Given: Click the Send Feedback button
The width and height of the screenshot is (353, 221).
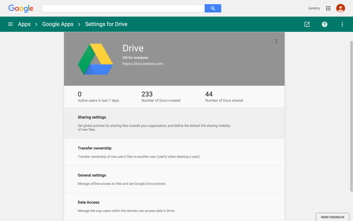Looking at the screenshot, I should (332, 217).
